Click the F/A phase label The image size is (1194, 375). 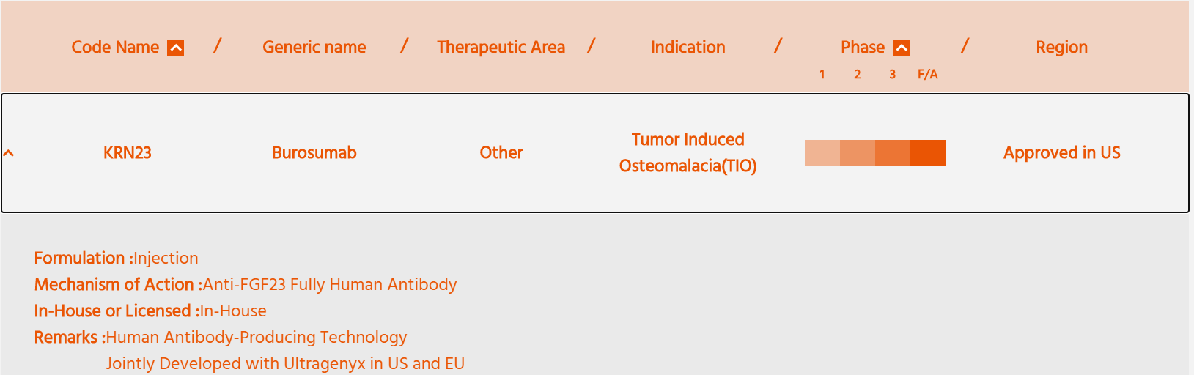[x=928, y=74]
